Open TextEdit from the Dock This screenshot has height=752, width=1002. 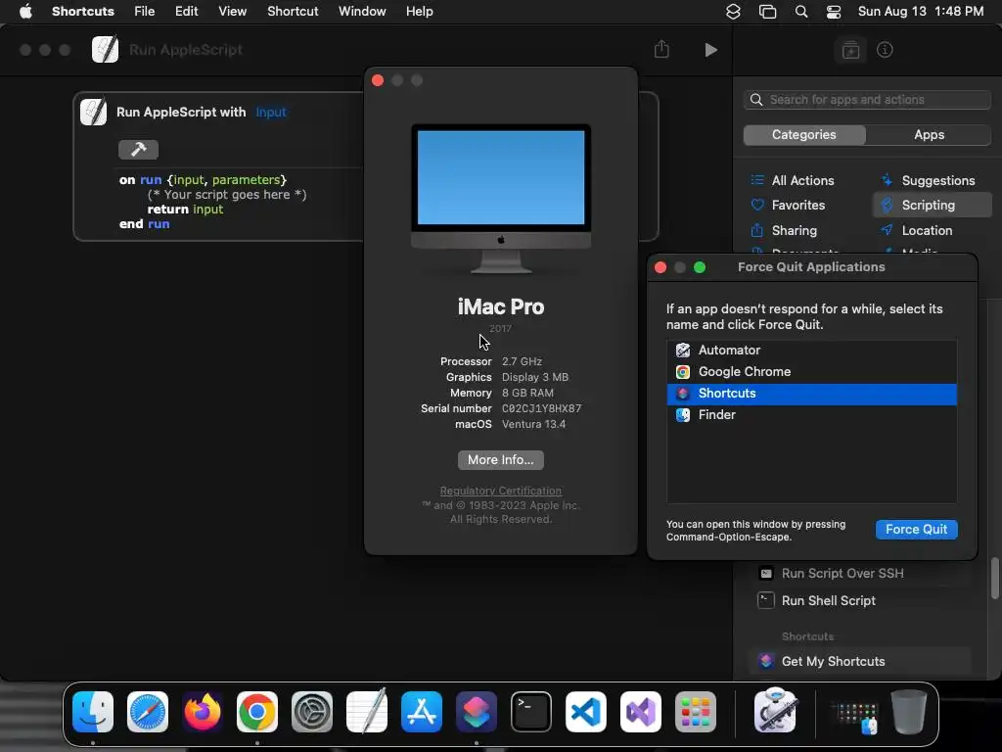(x=367, y=711)
